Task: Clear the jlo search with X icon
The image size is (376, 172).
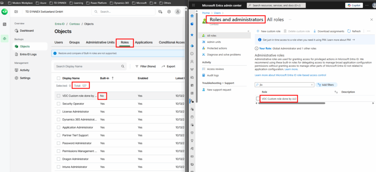Action: point(312,85)
